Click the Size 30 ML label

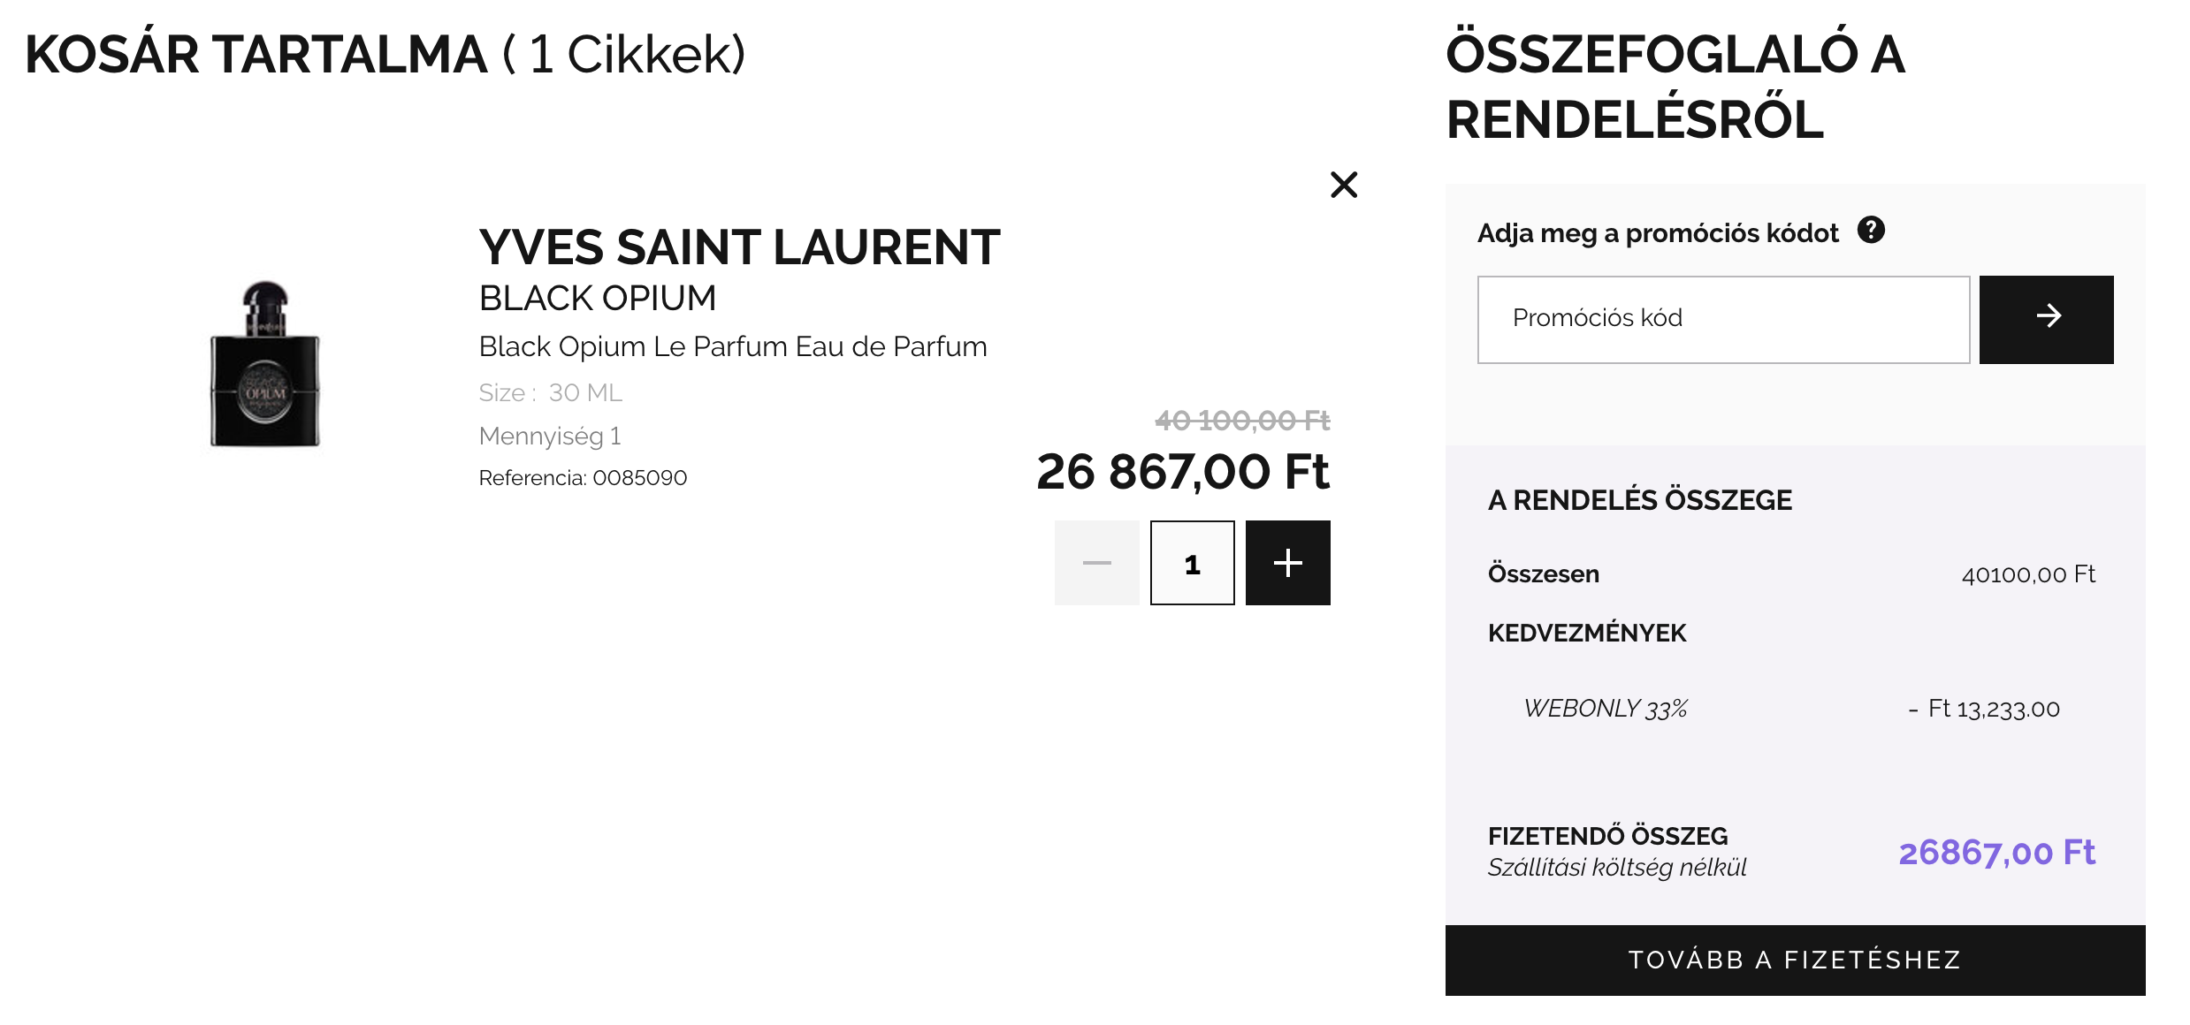[550, 392]
